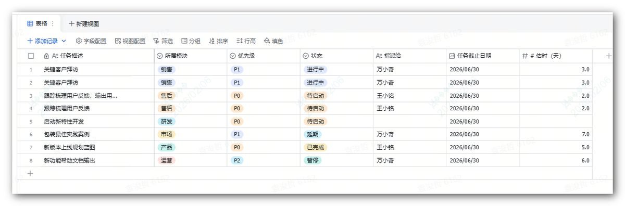Open the 表格 view tab
The height and width of the screenshot is (206, 625).
[x=37, y=23]
